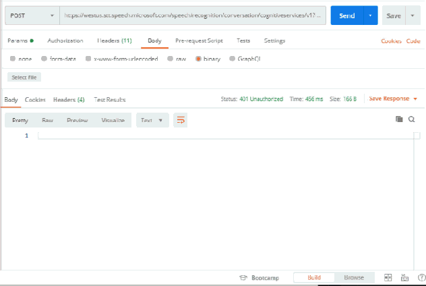The image size is (426, 286).
Task: Switch to Browse mode in the status bar
Action: (x=354, y=277)
